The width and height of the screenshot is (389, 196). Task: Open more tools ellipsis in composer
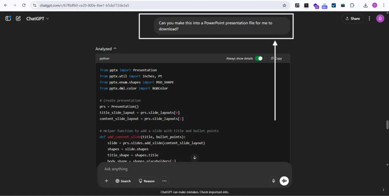164,181
